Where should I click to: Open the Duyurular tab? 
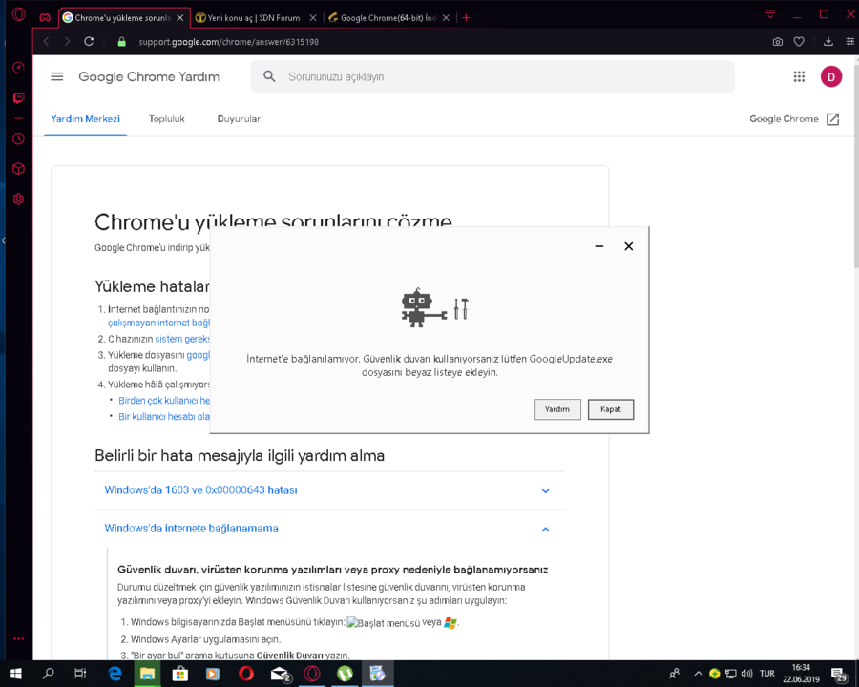pyautogui.click(x=239, y=119)
